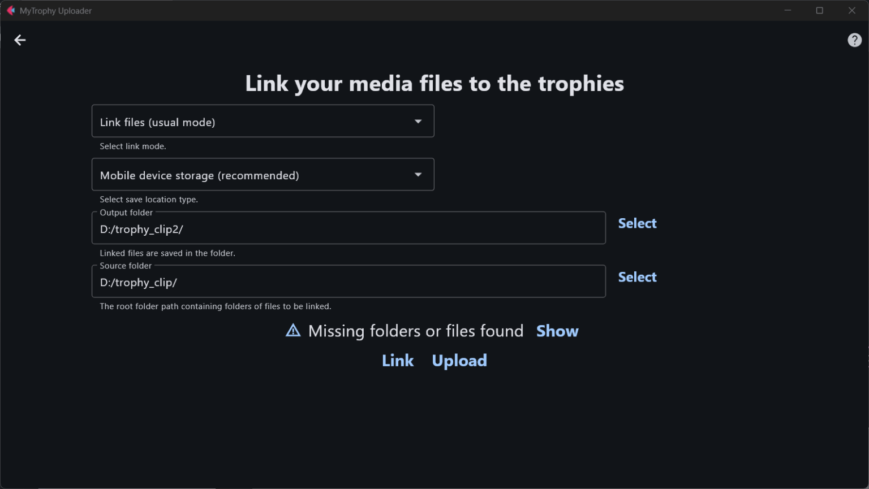Open help via the question mark icon
Screen dimensions: 869x489
point(854,40)
